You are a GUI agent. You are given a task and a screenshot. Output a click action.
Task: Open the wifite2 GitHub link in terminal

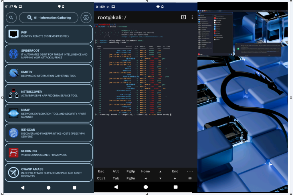click(x=142, y=37)
